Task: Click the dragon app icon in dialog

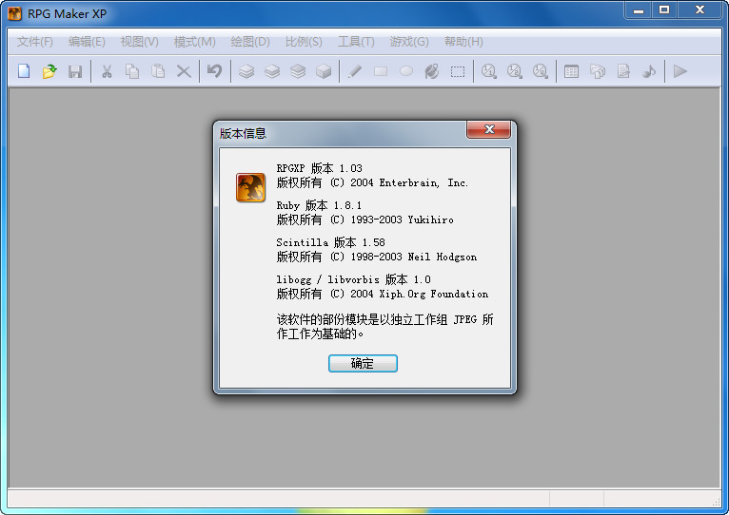Action: [250, 187]
